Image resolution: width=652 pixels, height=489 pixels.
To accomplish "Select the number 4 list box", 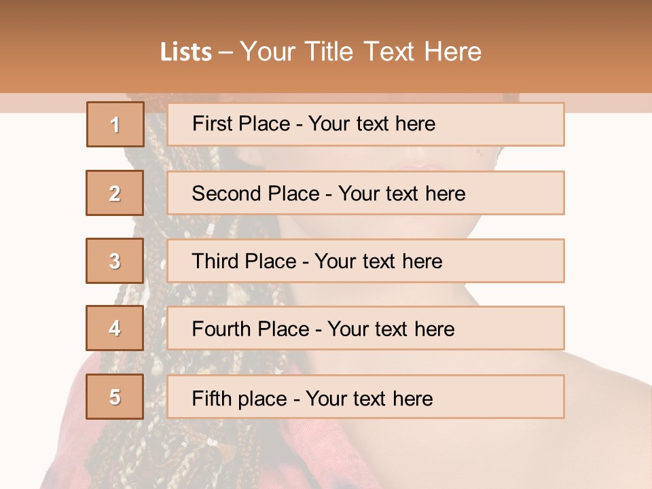I will 115,329.
